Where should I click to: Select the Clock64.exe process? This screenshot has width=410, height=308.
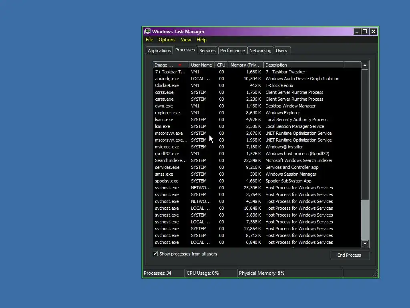(257, 85)
